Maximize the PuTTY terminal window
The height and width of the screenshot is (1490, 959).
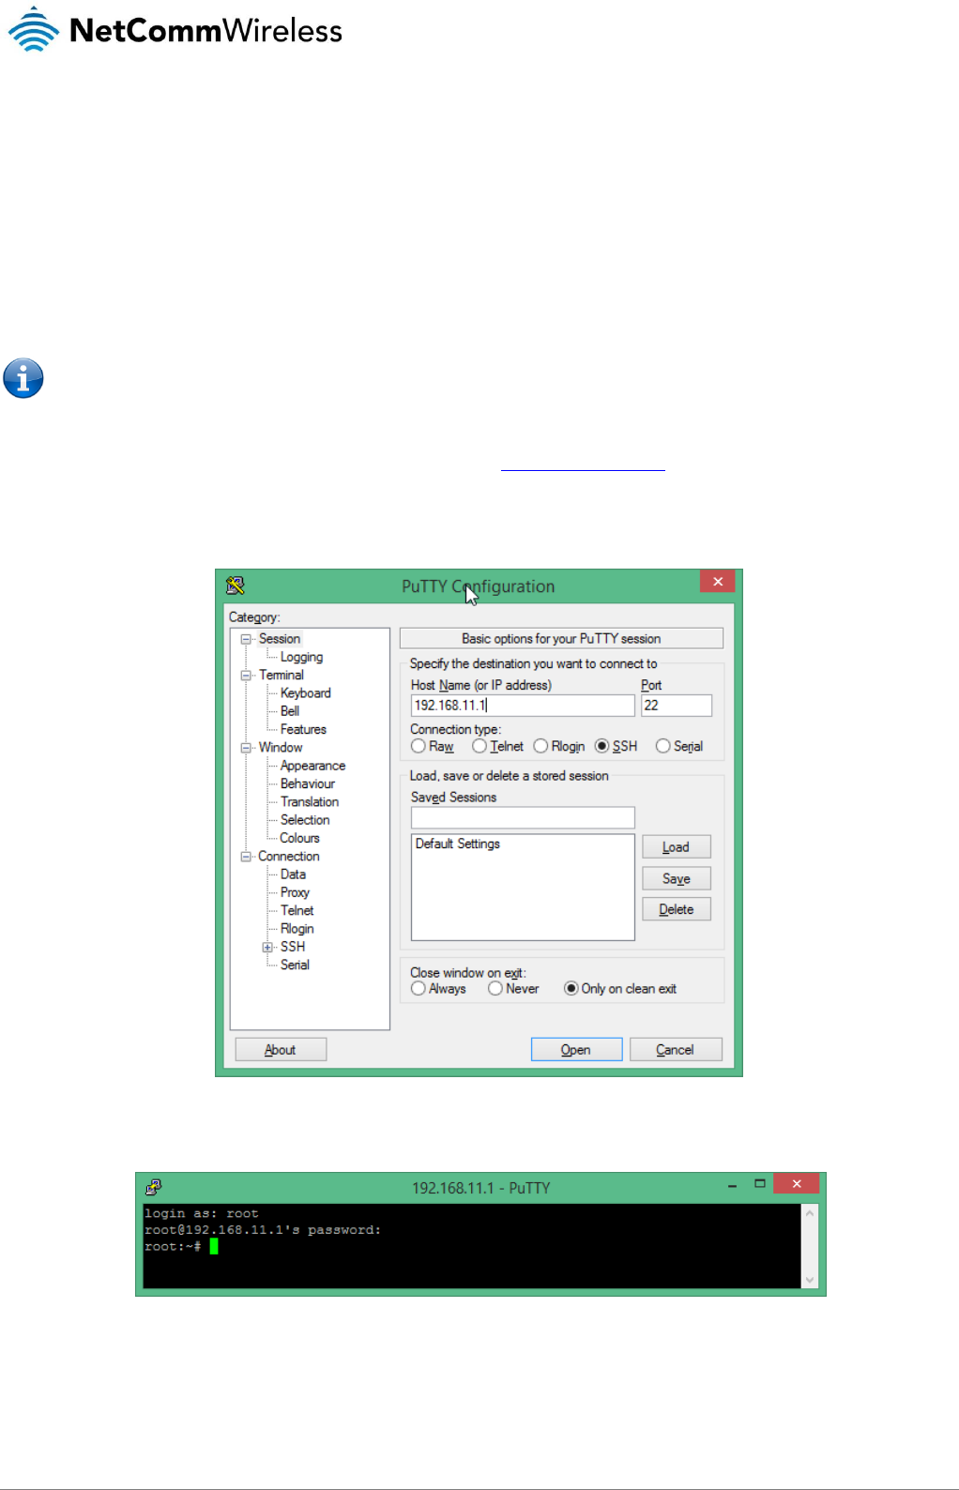[760, 1184]
